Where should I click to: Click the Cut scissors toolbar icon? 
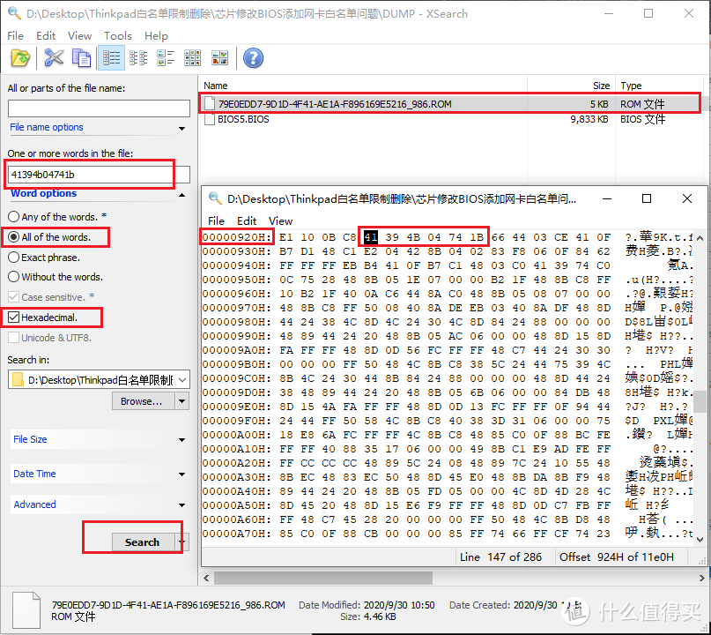(54, 58)
